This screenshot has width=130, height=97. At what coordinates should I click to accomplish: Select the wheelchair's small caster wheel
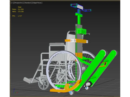tap(44, 84)
